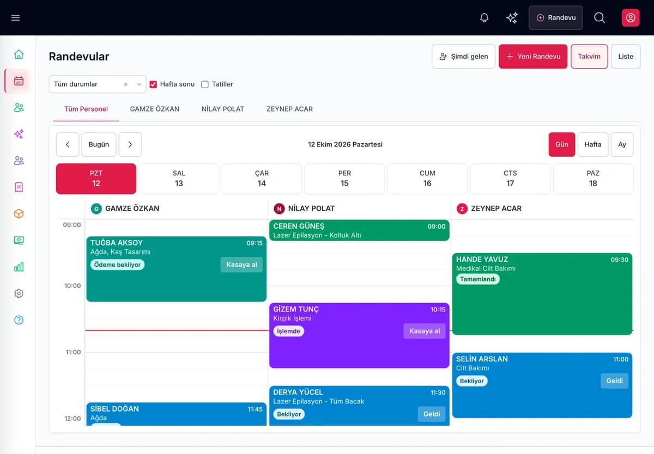Click Kasaya al for Gizem Tunç
This screenshot has width=654, height=454.
425,331
